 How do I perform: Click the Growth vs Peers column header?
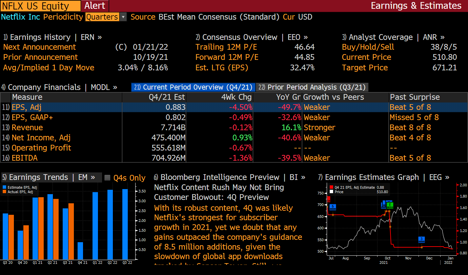tap(345, 97)
